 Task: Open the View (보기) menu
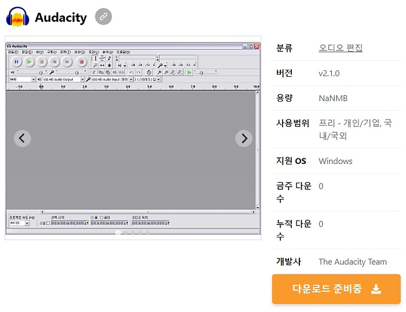(x=40, y=52)
